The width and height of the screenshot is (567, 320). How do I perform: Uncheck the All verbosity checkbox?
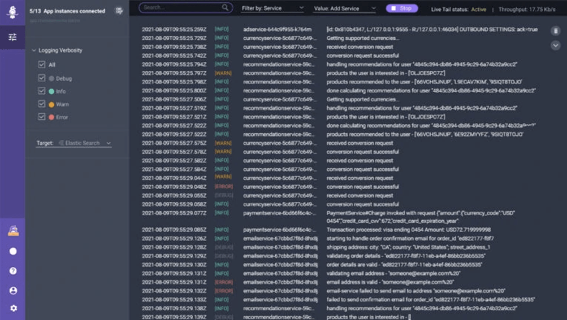click(42, 65)
